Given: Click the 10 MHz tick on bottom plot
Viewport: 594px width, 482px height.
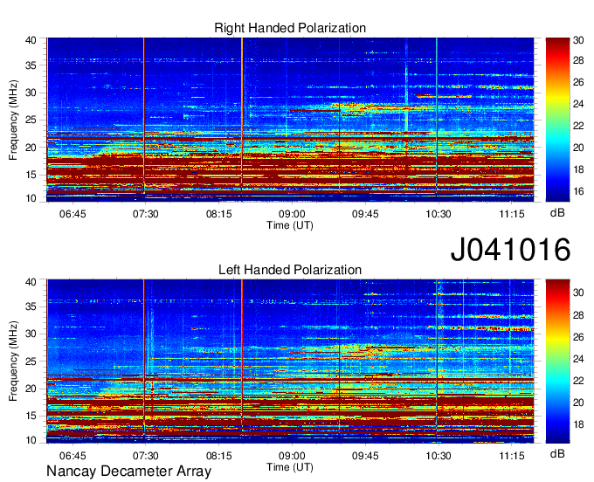Looking at the screenshot, I should [31, 440].
